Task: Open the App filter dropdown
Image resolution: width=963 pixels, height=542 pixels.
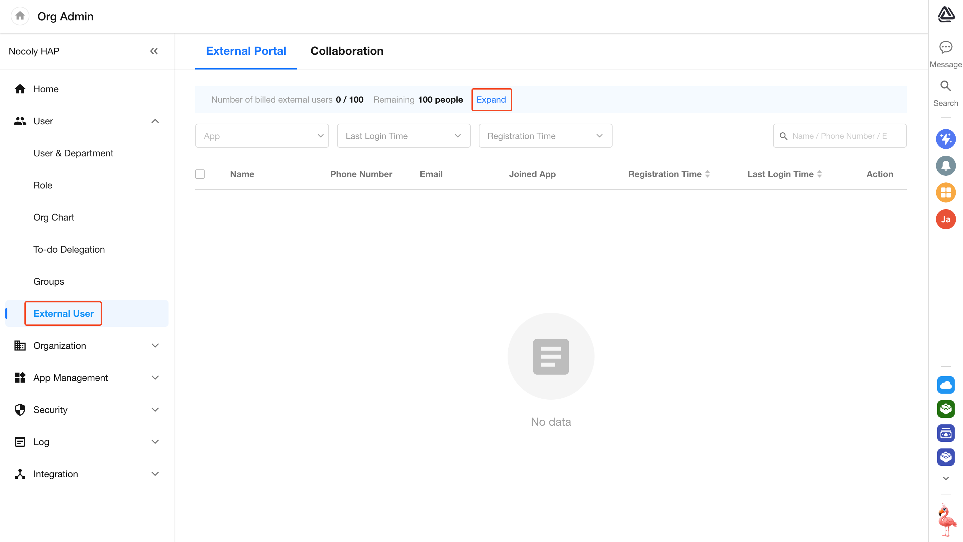Action: 262,136
